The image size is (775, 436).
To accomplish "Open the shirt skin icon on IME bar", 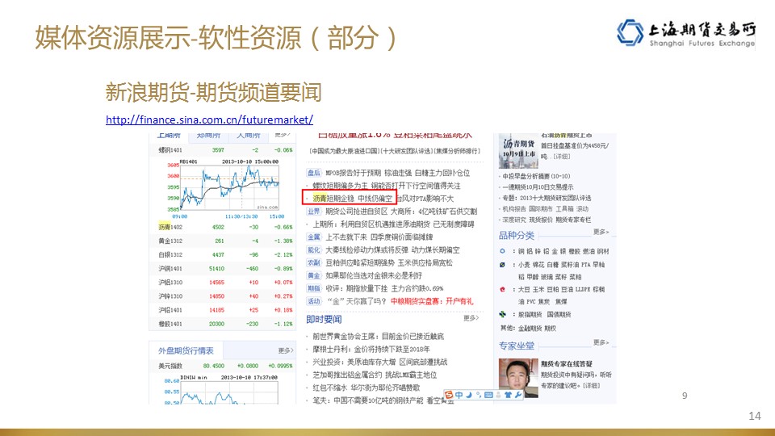I will [508, 395].
